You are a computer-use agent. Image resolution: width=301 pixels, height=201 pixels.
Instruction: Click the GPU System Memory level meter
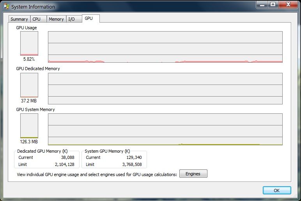click(29, 126)
